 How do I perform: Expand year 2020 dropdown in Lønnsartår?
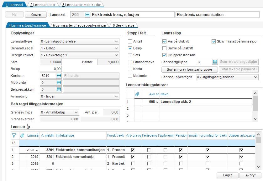click(x=37, y=150)
